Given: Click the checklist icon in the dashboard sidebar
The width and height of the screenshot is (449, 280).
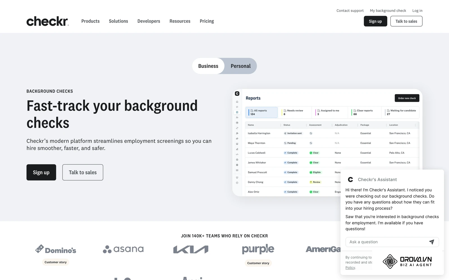Looking at the screenshot, I should click(237, 107).
